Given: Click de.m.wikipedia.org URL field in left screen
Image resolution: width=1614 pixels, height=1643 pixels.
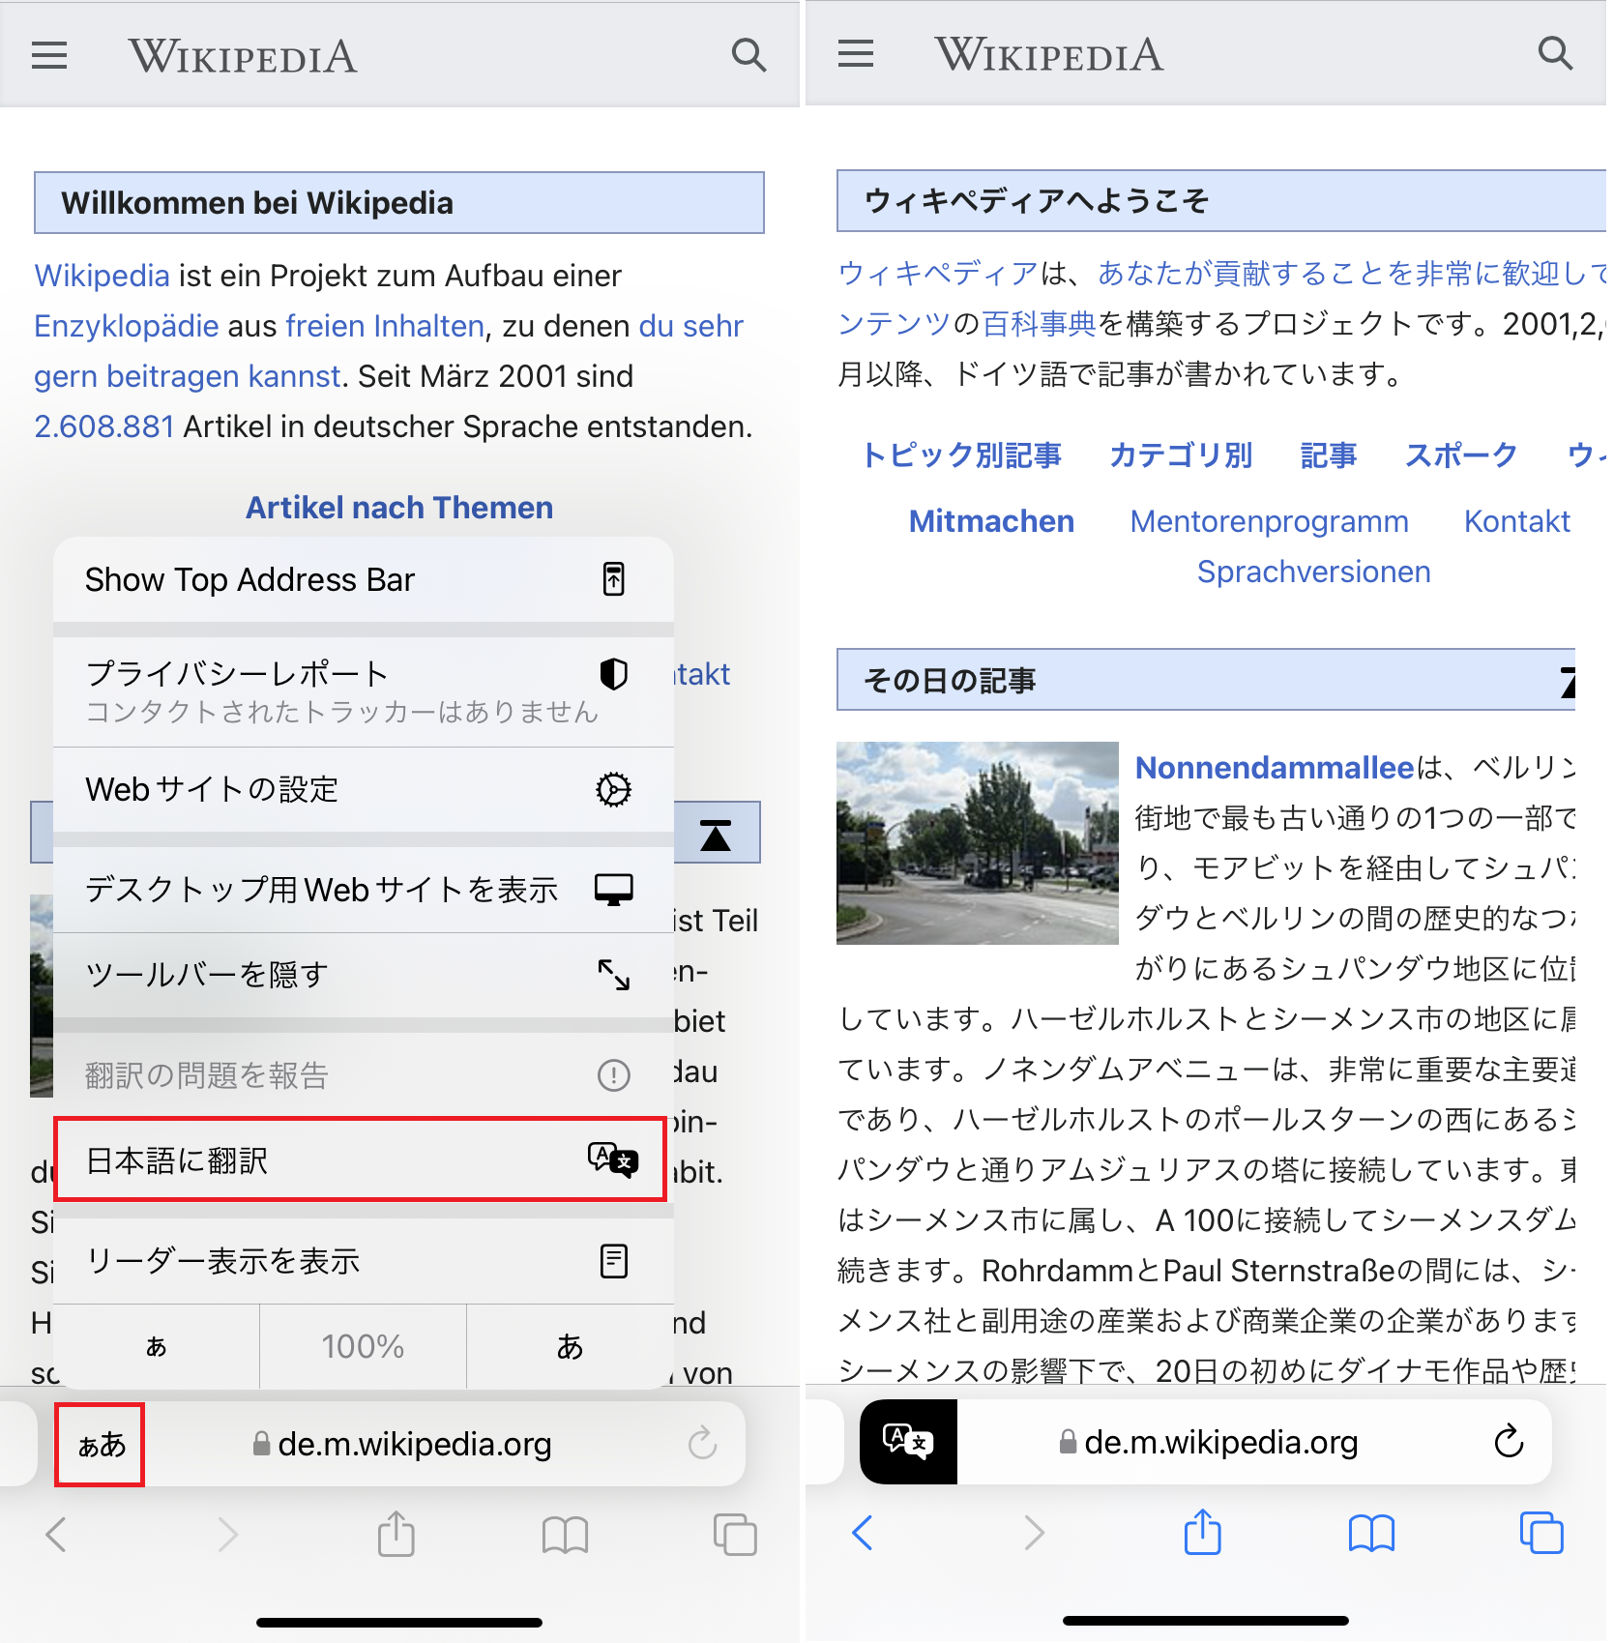Looking at the screenshot, I should (x=401, y=1444).
